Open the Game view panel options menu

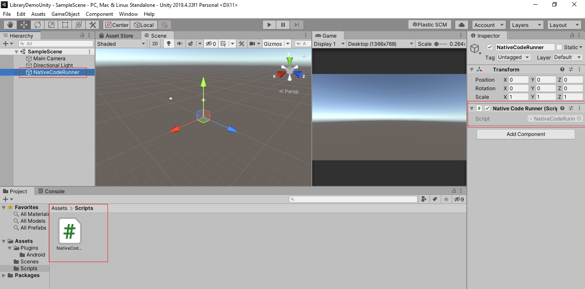pos(460,35)
